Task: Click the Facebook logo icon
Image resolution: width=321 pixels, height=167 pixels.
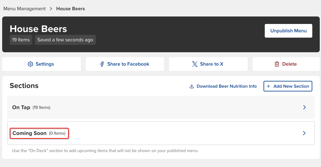Action: coord(102,64)
